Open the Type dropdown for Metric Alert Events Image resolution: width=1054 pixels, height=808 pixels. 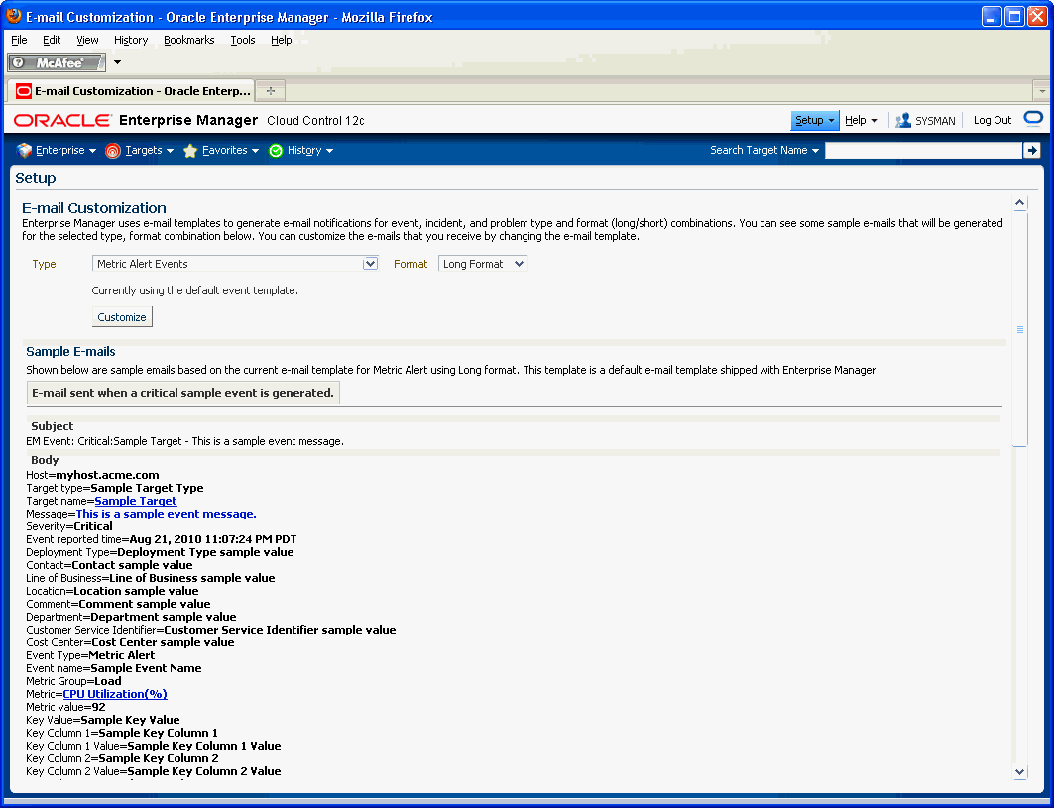(235, 264)
